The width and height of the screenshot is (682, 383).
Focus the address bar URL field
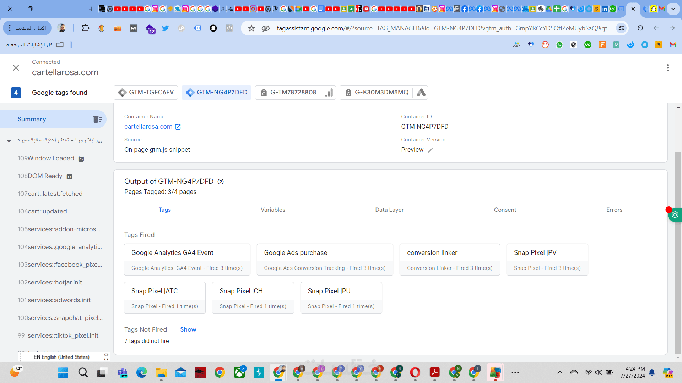pos(444,28)
